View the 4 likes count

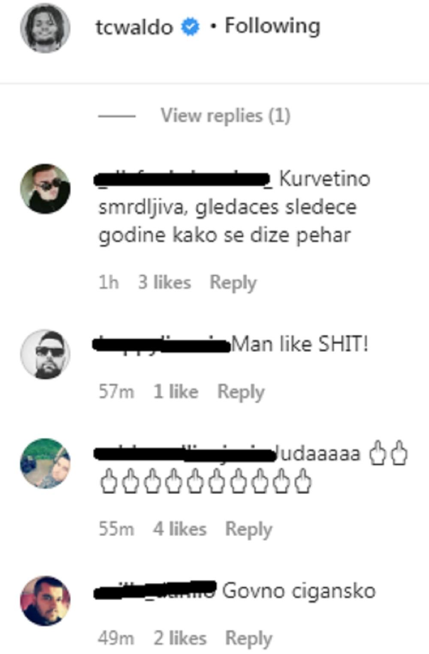click(x=180, y=529)
